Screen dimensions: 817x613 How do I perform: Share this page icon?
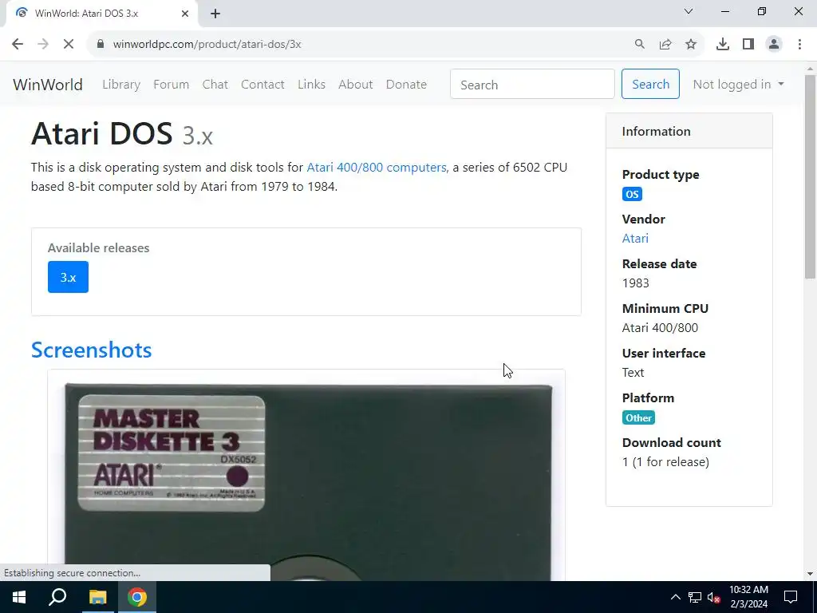point(665,45)
